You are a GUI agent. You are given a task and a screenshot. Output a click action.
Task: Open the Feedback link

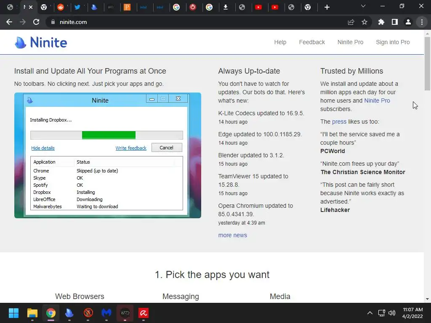tap(312, 42)
